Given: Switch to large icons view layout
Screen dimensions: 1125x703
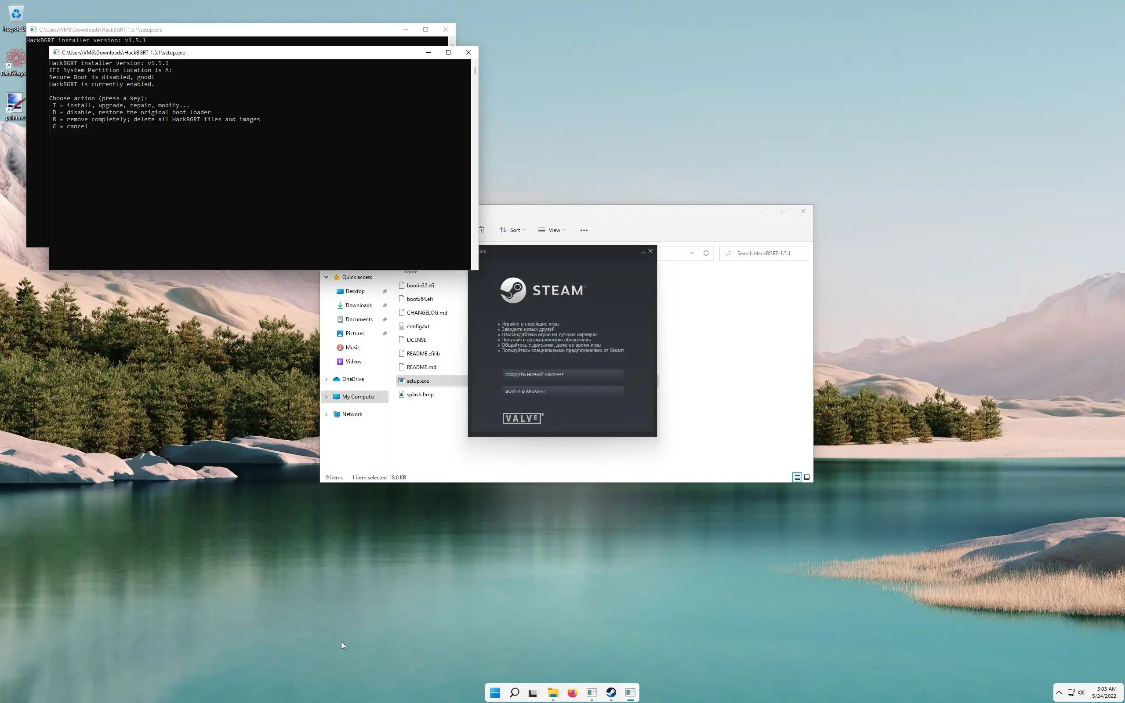Looking at the screenshot, I should click(806, 477).
